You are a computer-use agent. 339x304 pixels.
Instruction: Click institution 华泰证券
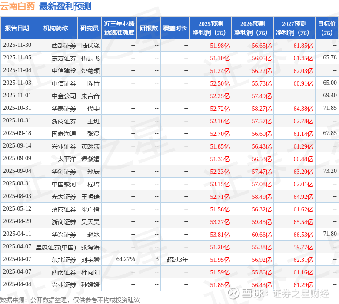coord(64,109)
